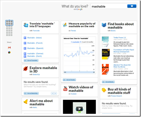Open the 'Mashable - (French)' translation link
The image size is (141, 117).
tap(35, 43)
